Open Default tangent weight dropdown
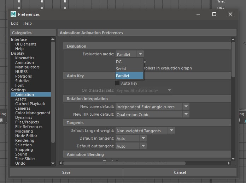The width and height of the screenshot is (246, 183). tap(172, 130)
